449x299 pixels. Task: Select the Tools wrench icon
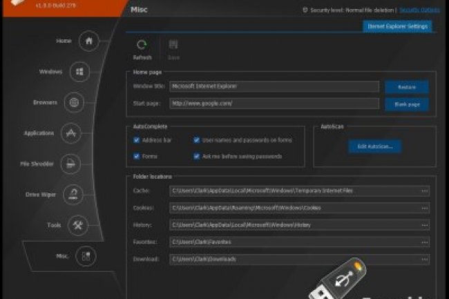[x=78, y=225]
